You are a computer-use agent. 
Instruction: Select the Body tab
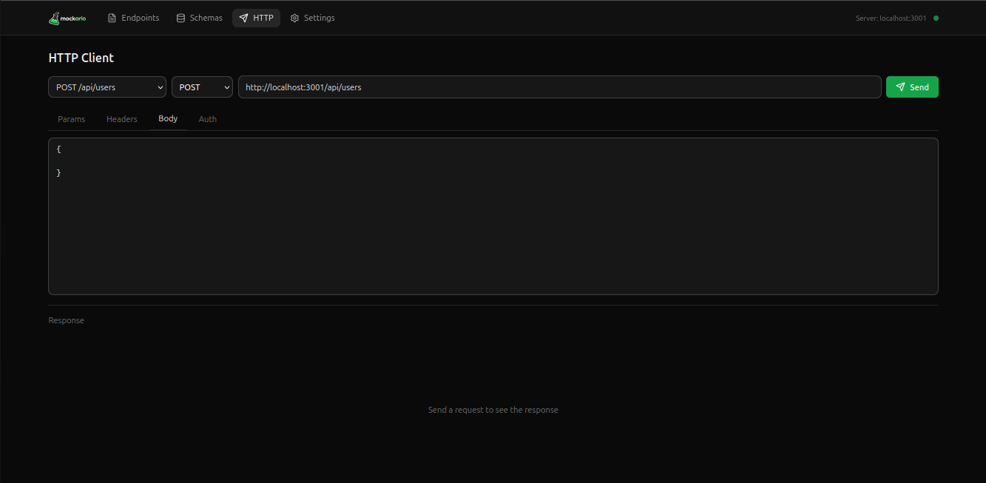(x=168, y=119)
